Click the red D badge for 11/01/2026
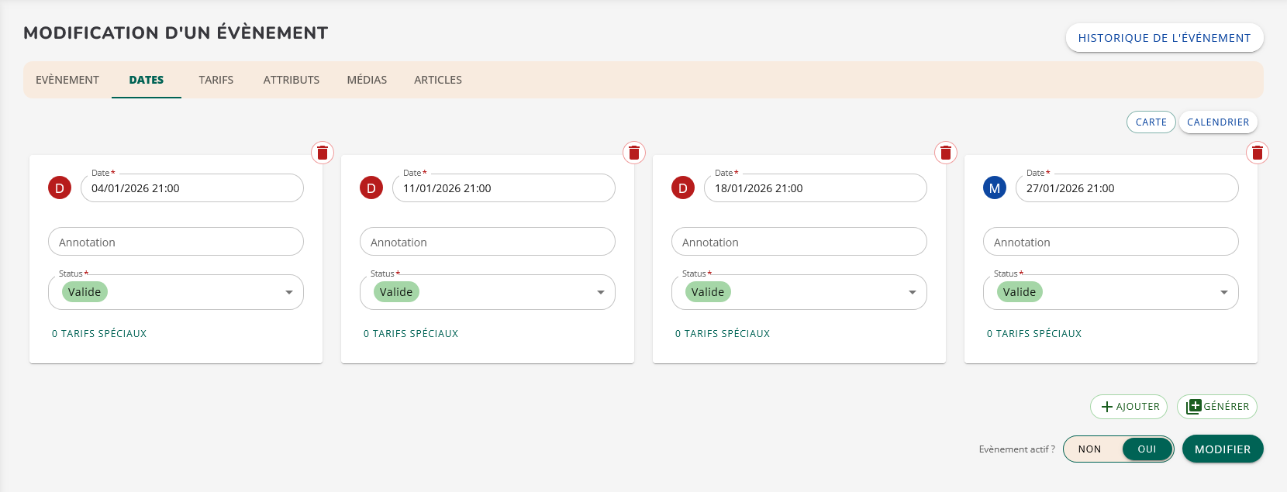 (x=371, y=188)
